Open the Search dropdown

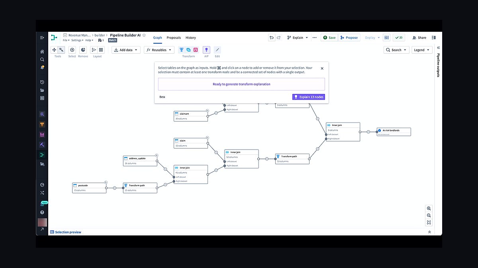point(396,50)
